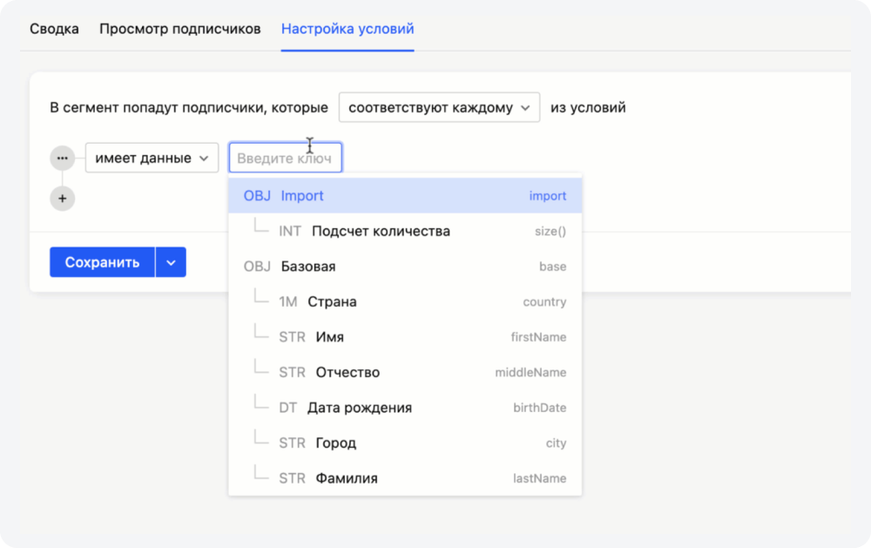Select the Базовая object group
Viewport: 871px width, 548px height.
[307, 267]
